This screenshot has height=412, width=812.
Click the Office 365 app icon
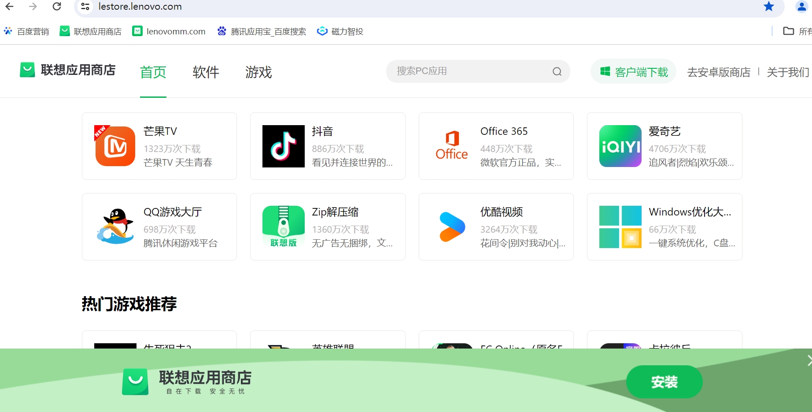coord(452,146)
